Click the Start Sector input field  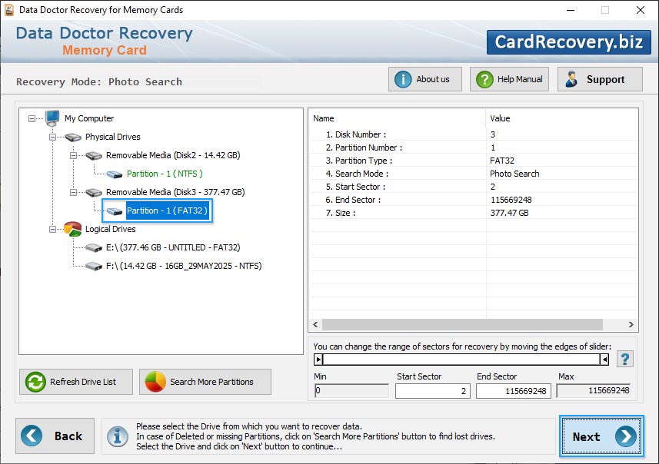coord(432,391)
